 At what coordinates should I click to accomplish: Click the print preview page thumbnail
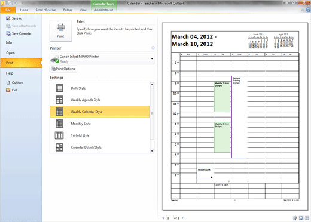click(235, 116)
